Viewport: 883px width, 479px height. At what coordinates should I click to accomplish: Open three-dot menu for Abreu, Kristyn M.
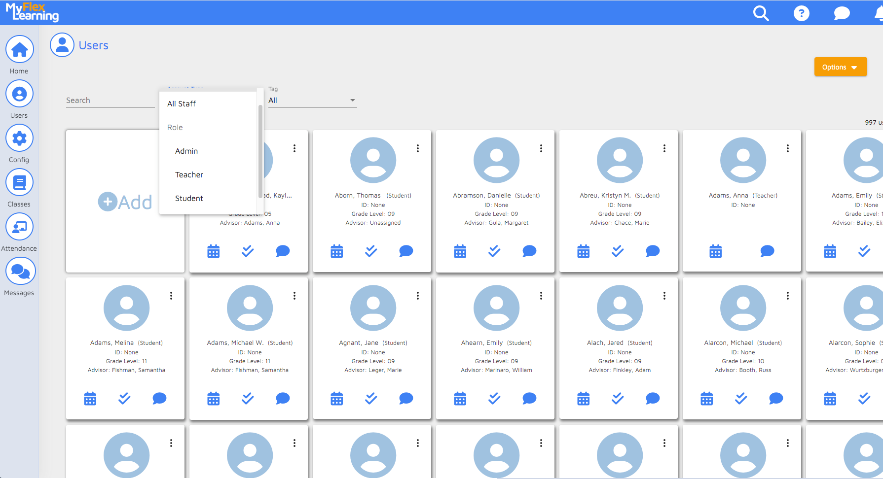point(664,148)
